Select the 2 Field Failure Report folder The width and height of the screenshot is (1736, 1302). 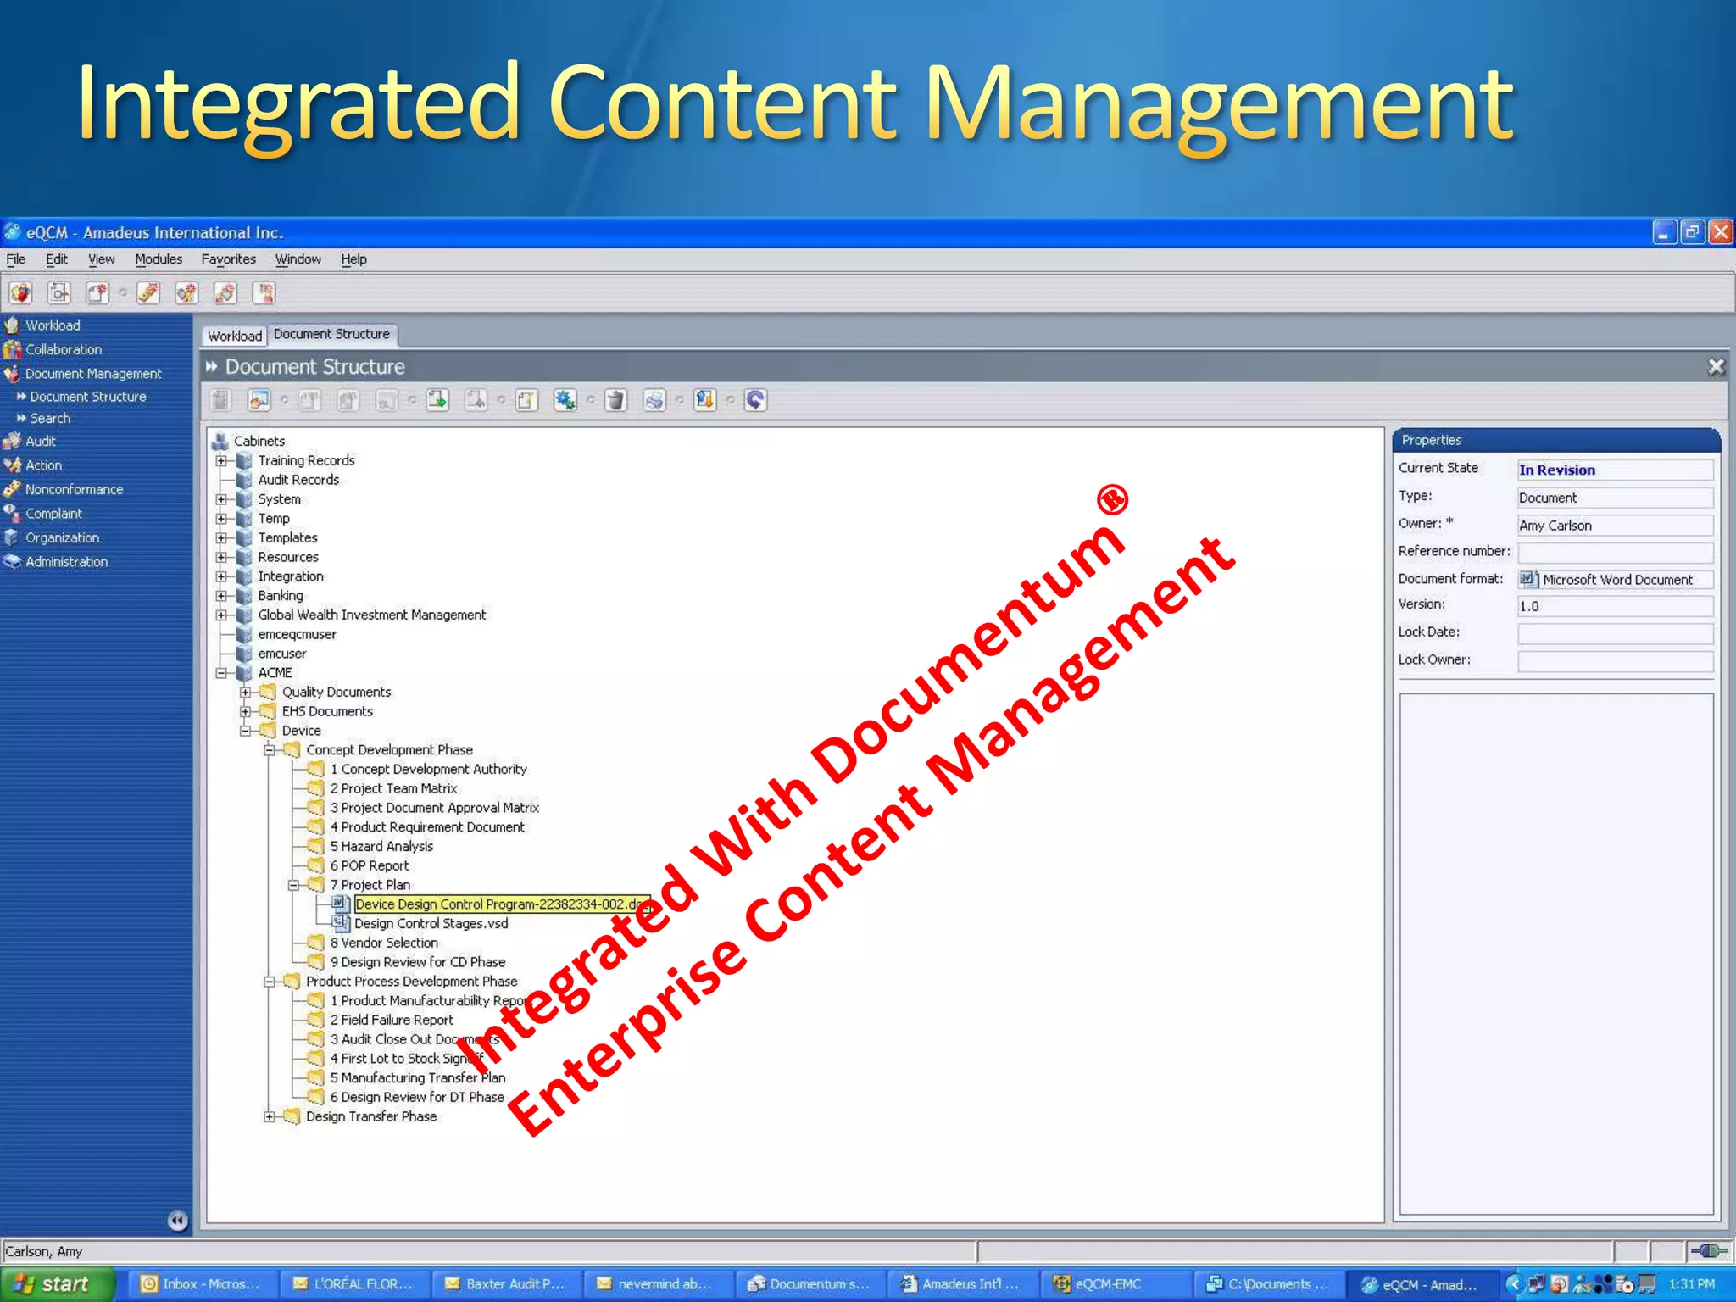pos(392,1021)
